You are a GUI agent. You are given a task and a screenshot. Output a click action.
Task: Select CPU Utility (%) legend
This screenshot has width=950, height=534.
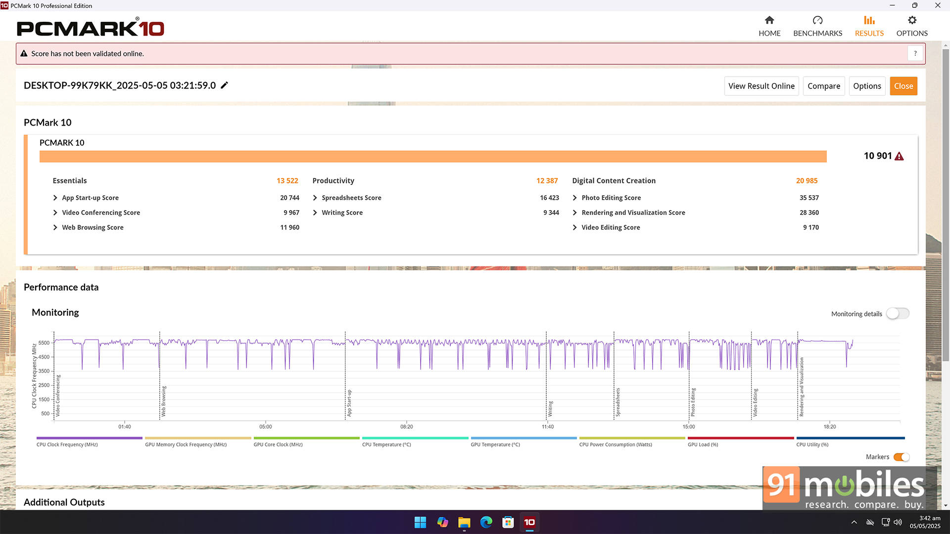tap(850, 441)
